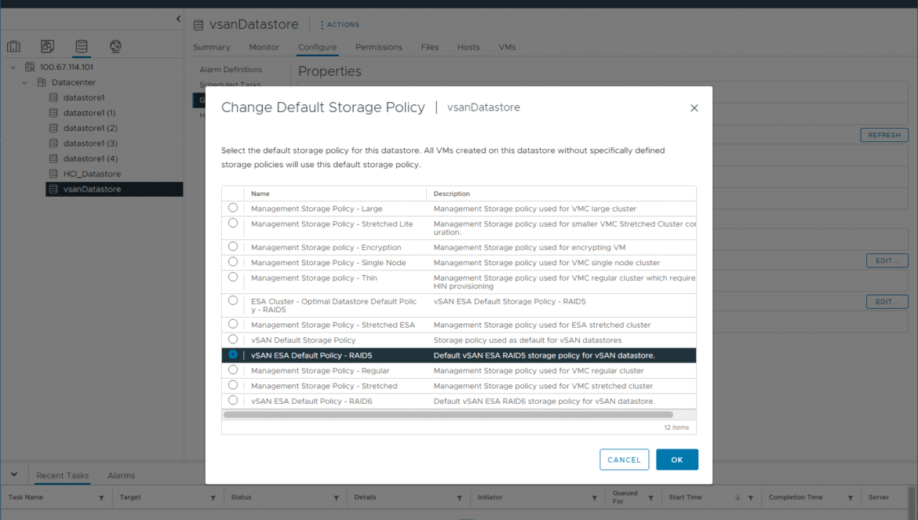The width and height of the screenshot is (918, 520).
Task: Open the Storage inventory icon
Action: [82, 46]
